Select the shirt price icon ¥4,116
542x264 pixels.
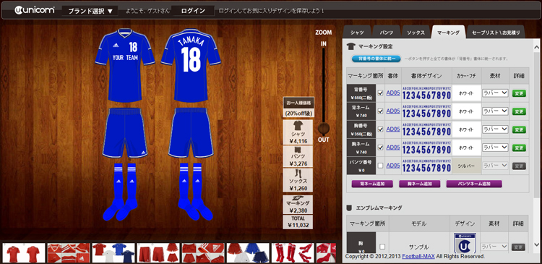(x=298, y=132)
